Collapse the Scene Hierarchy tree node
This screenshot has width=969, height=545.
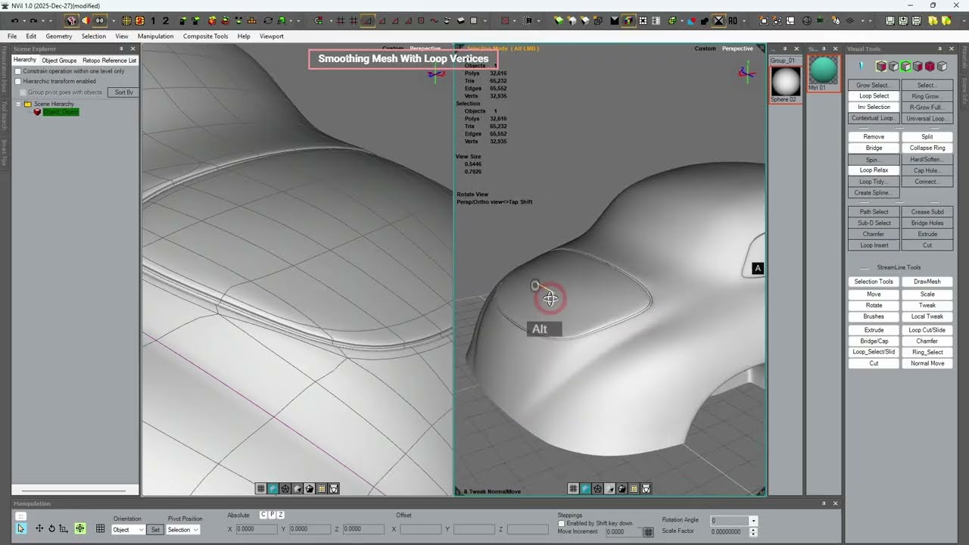pos(19,104)
